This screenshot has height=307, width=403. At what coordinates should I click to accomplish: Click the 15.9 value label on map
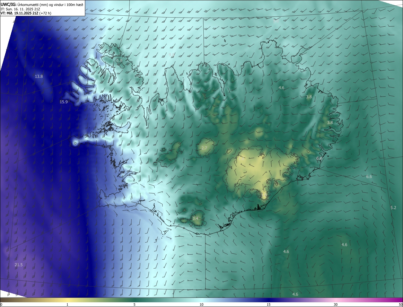[64, 102]
